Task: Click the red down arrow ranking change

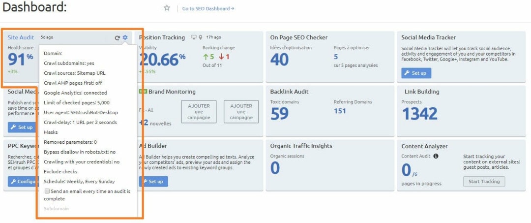Action: [221, 57]
